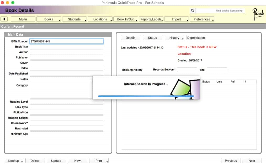Viewport: 266px width, 167px height.
Task: Click the Peninsula logo
Action: point(258,14)
